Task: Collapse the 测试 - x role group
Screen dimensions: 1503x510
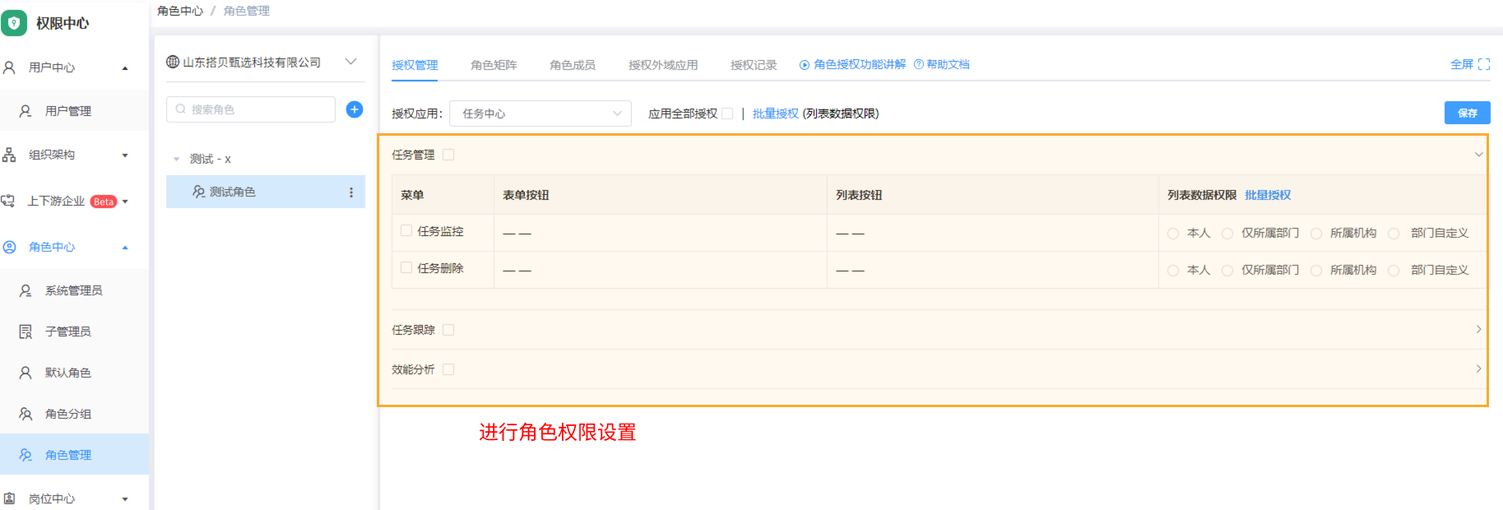Action: tap(176, 159)
